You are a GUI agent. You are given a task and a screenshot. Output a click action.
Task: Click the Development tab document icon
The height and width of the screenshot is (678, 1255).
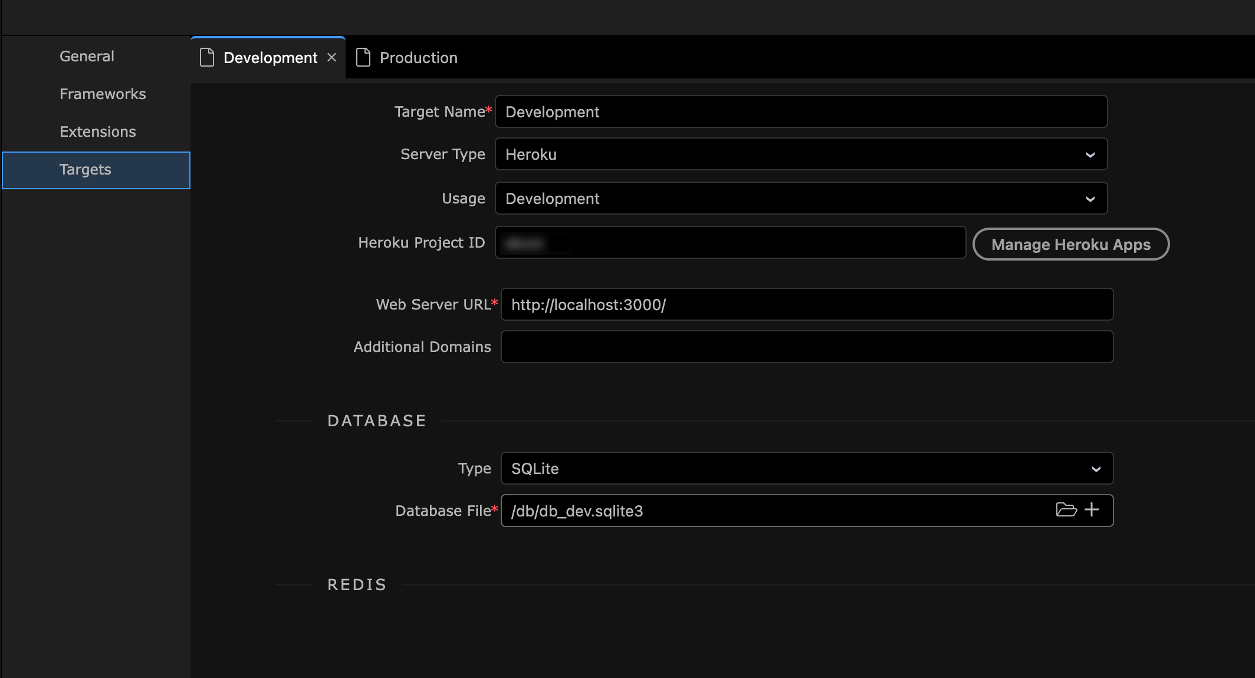[x=207, y=57]
